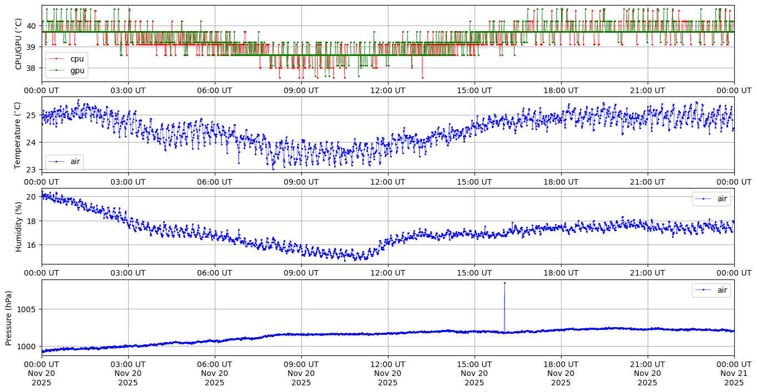Click the CPU/GPU (°C) y-axis label

tap(18, 43)
